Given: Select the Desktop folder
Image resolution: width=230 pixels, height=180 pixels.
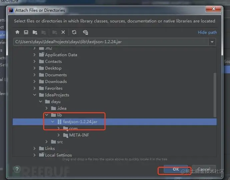Looking at the screenshot, I should [53, 68].
